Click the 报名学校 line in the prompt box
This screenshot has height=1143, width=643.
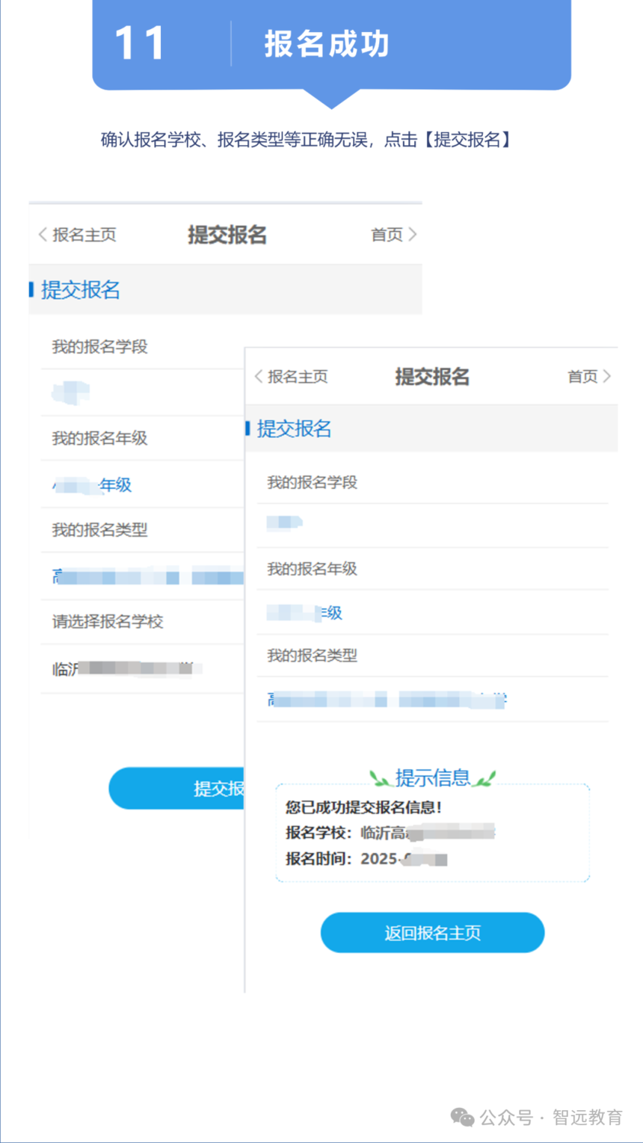coord(390,833)
